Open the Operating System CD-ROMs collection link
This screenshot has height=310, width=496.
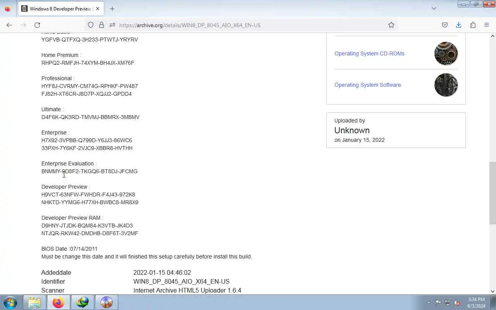tap(369, 53)
